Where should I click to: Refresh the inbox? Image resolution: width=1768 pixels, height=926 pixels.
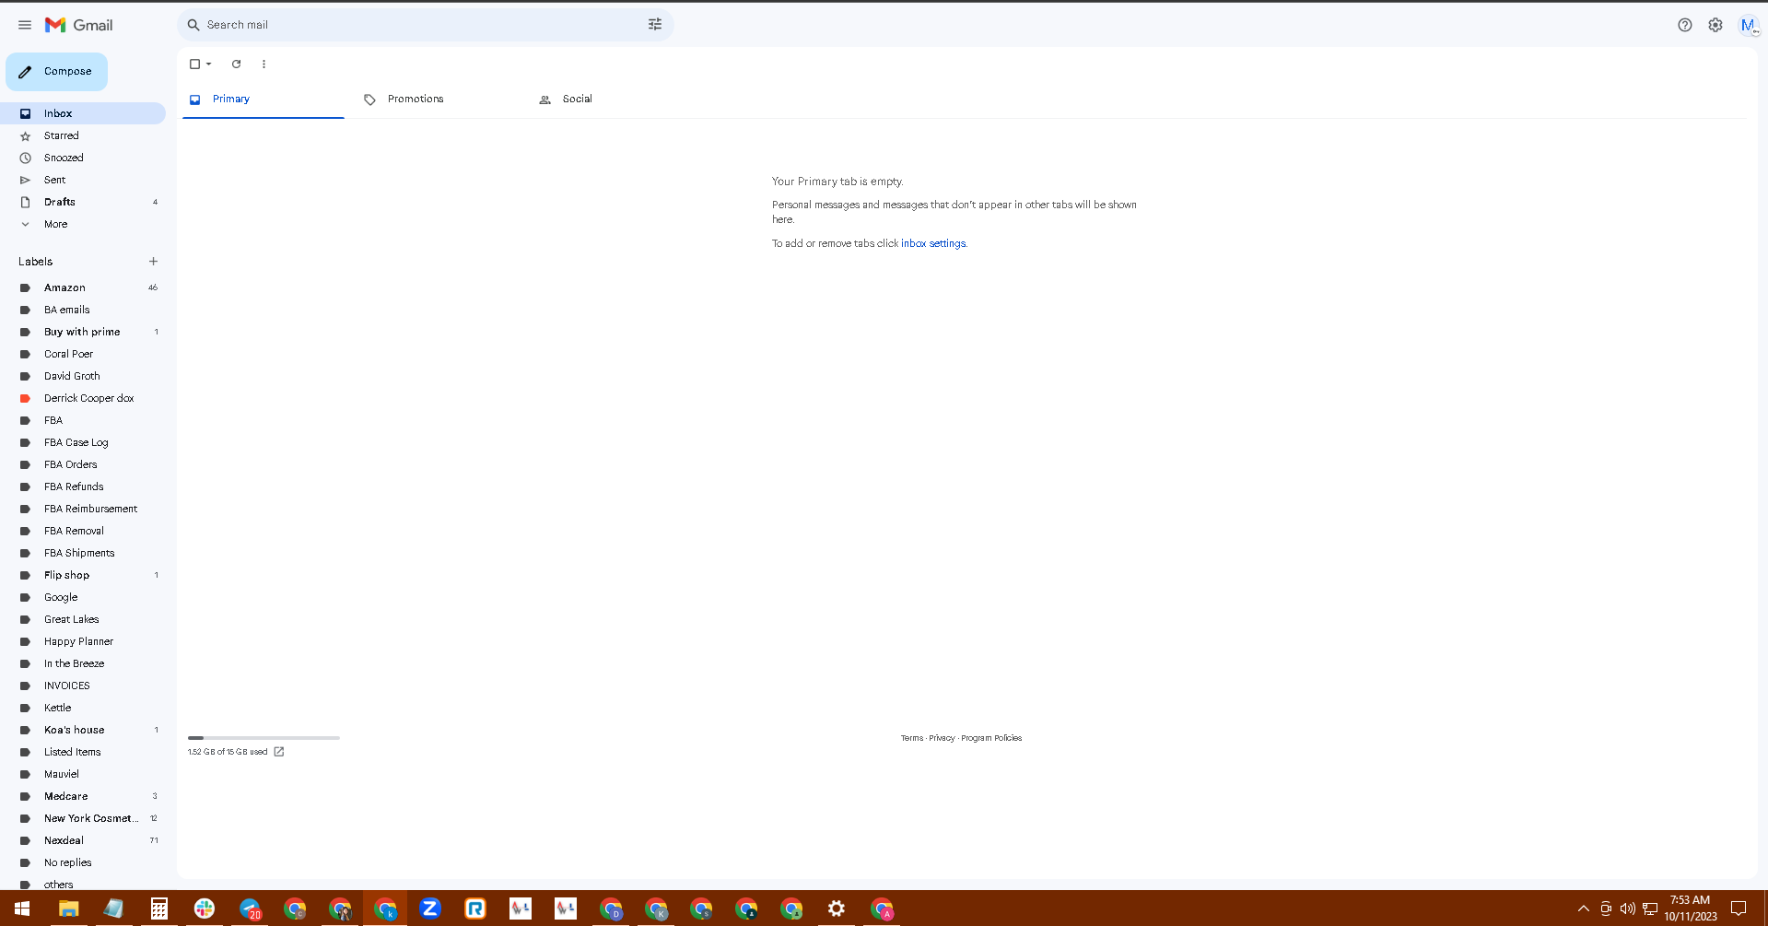pyautogui.click(x=236, y=64)
